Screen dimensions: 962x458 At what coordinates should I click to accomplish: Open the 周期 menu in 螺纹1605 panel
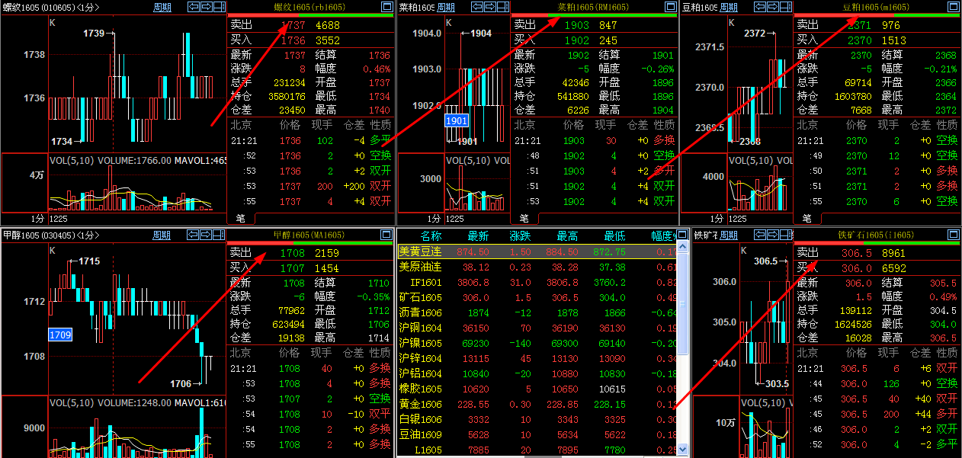click(163, 6)
